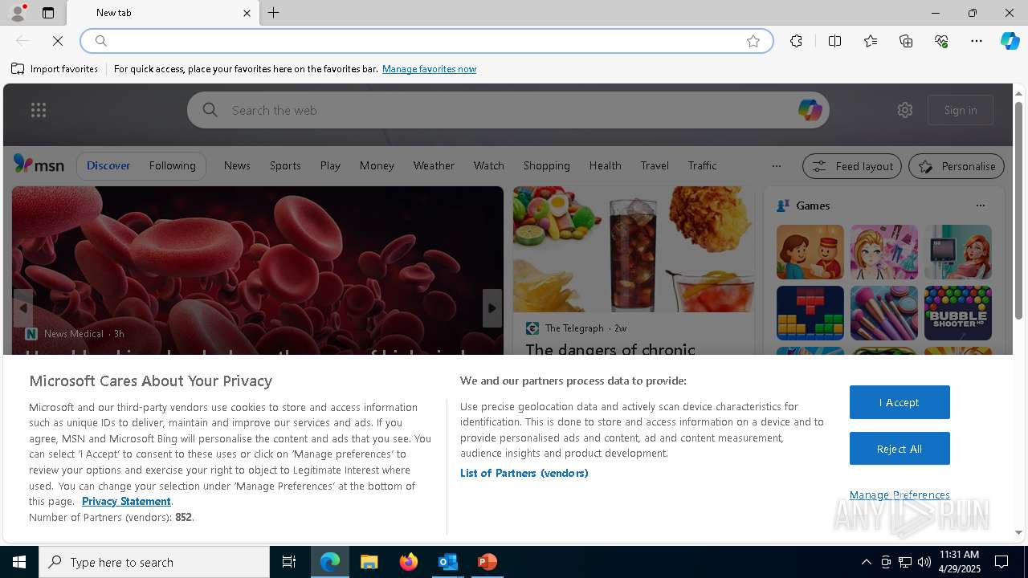This screenshot has width=1028, height=578.
Task: Click Import favorites
Action: pos(55,69)
